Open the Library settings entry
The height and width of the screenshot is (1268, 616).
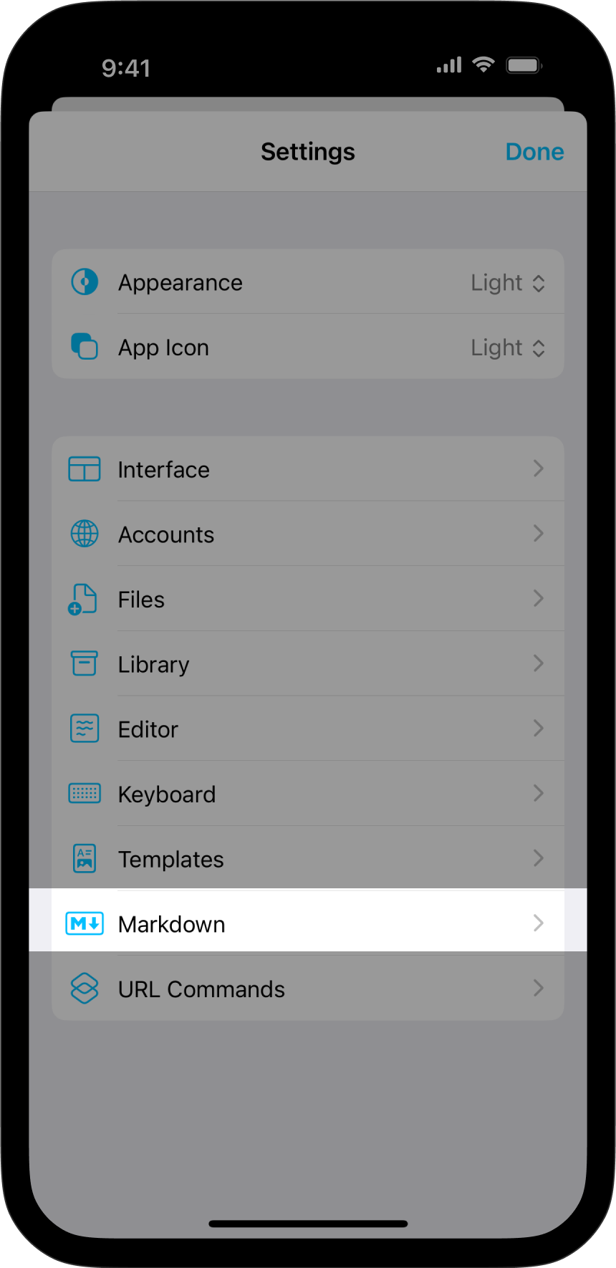[x=308, y=663]
